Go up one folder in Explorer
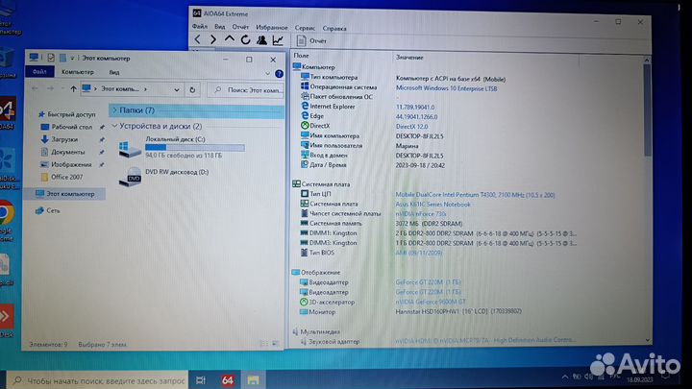 pos(73,89)
